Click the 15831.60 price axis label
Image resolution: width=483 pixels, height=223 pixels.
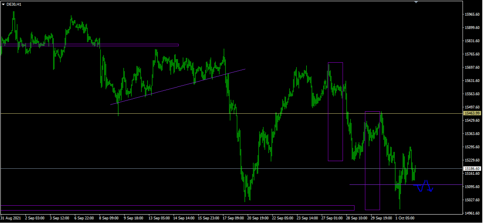point(472,41)
